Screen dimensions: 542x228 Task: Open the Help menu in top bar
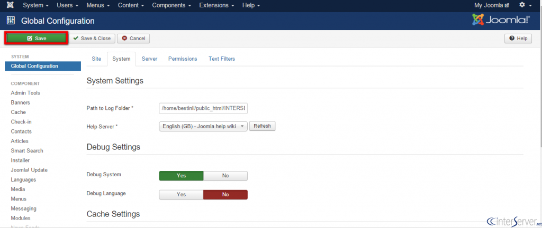[x=251, y=5]
